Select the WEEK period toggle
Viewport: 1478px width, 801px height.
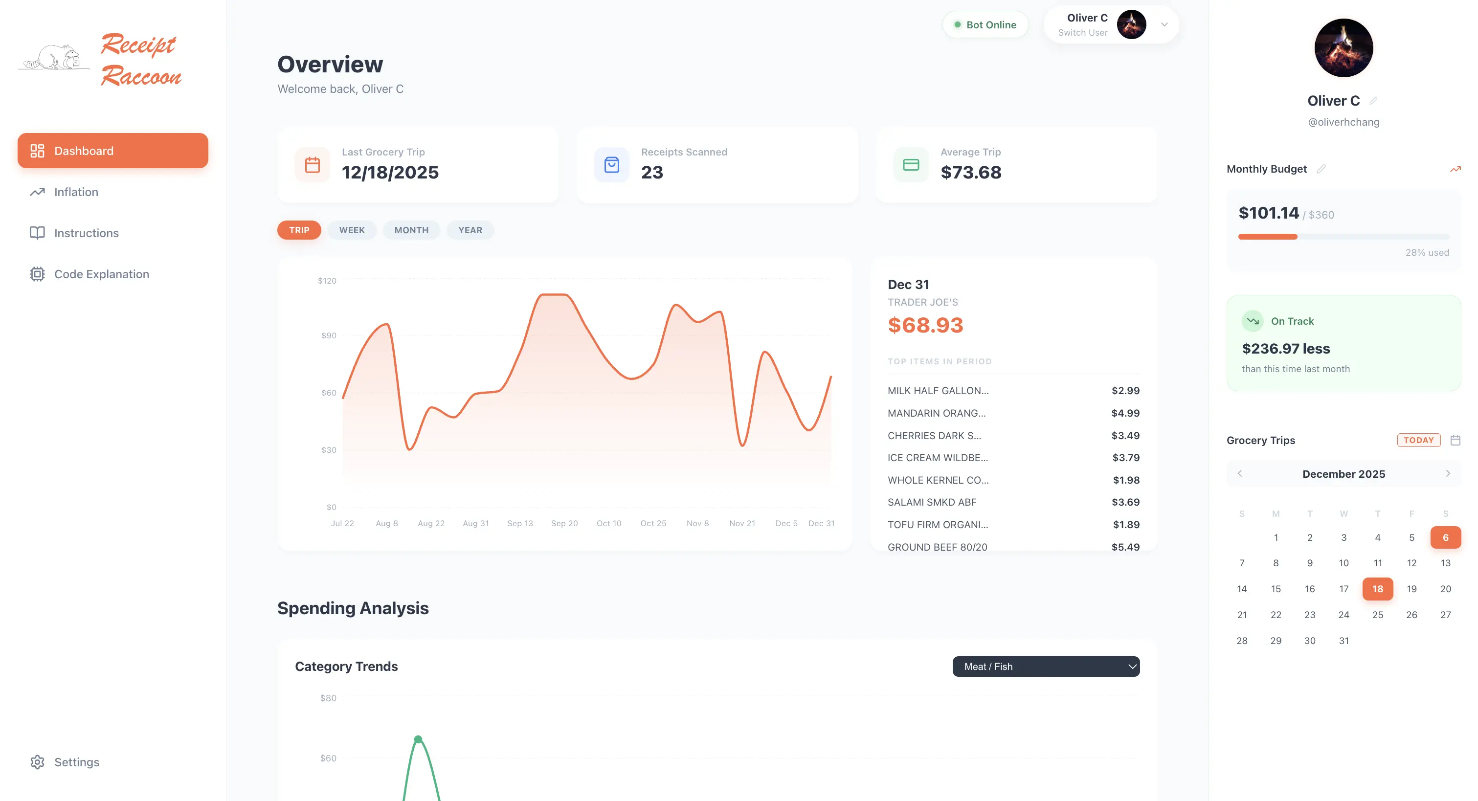(351, 230)
